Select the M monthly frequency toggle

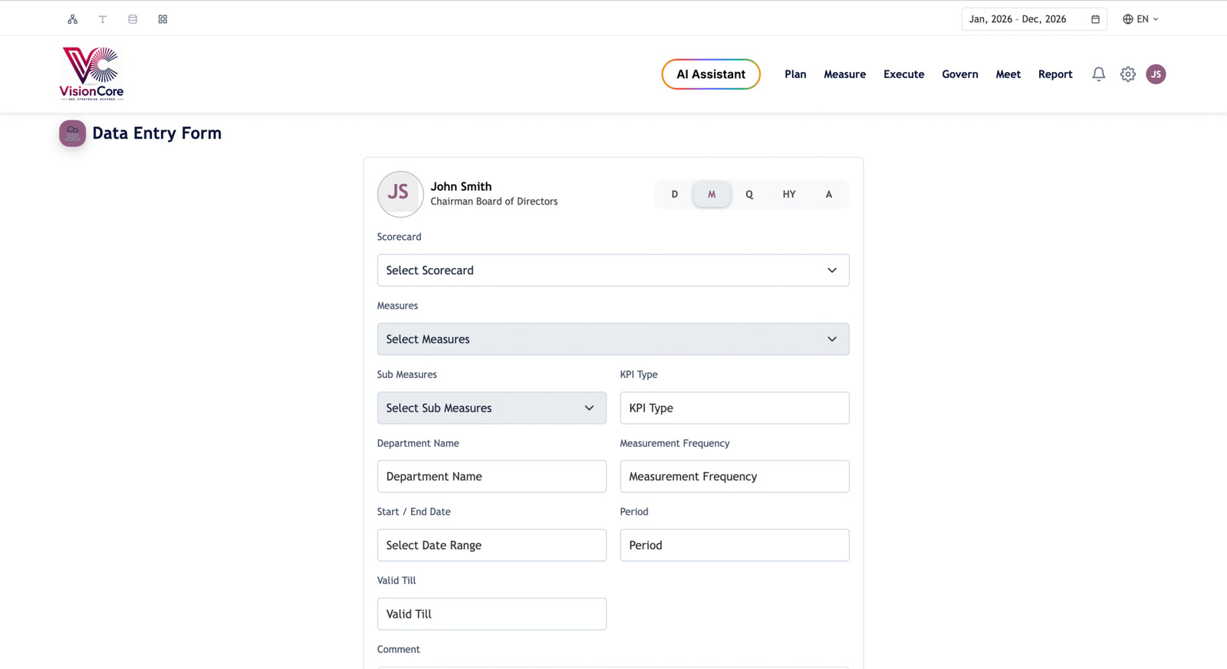coord(712,194)
